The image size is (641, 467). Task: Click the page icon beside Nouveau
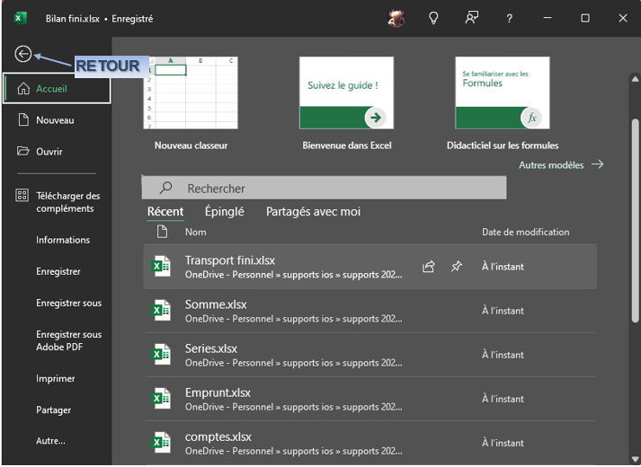[x=23, y=119]
